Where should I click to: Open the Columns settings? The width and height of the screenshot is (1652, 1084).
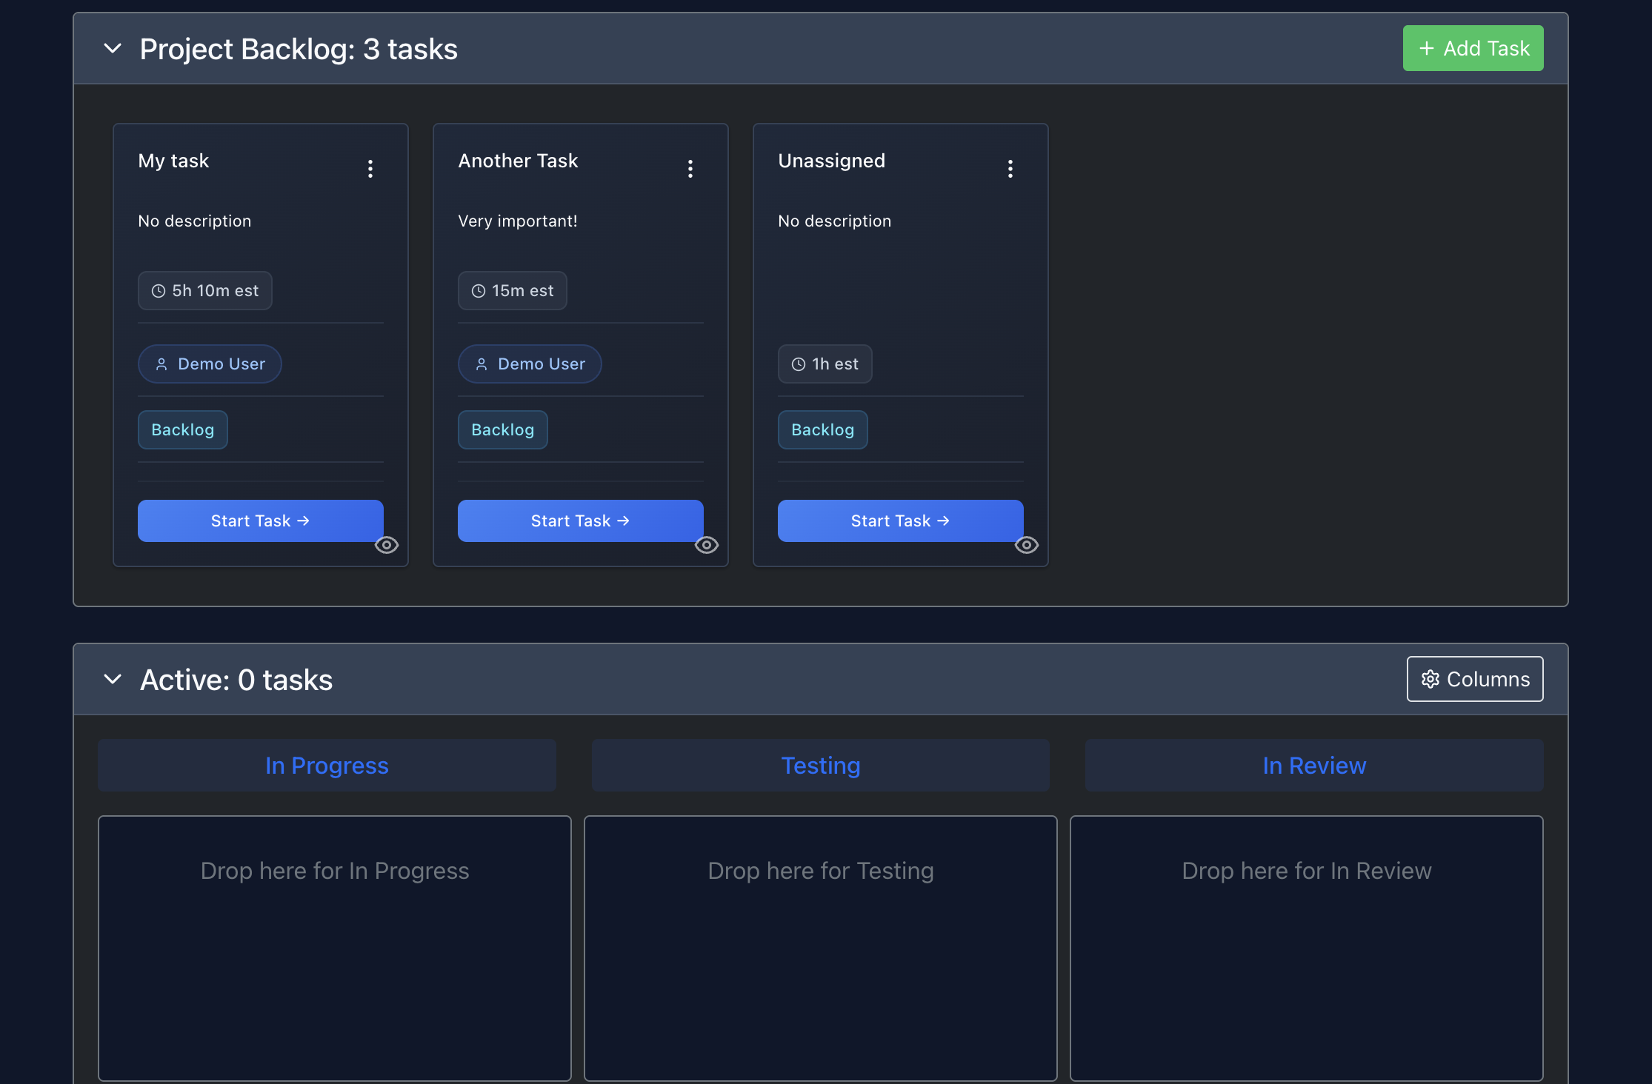coord(1474,679)
